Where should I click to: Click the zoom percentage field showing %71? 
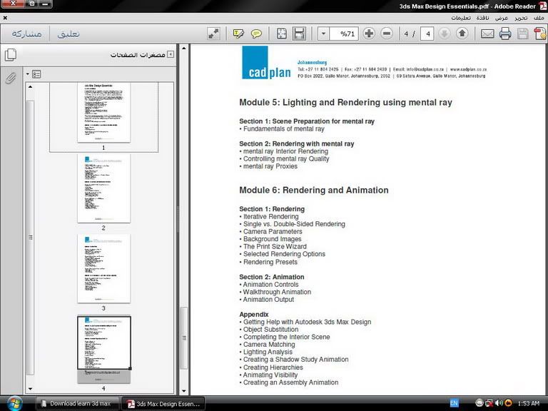coord(344,34)
